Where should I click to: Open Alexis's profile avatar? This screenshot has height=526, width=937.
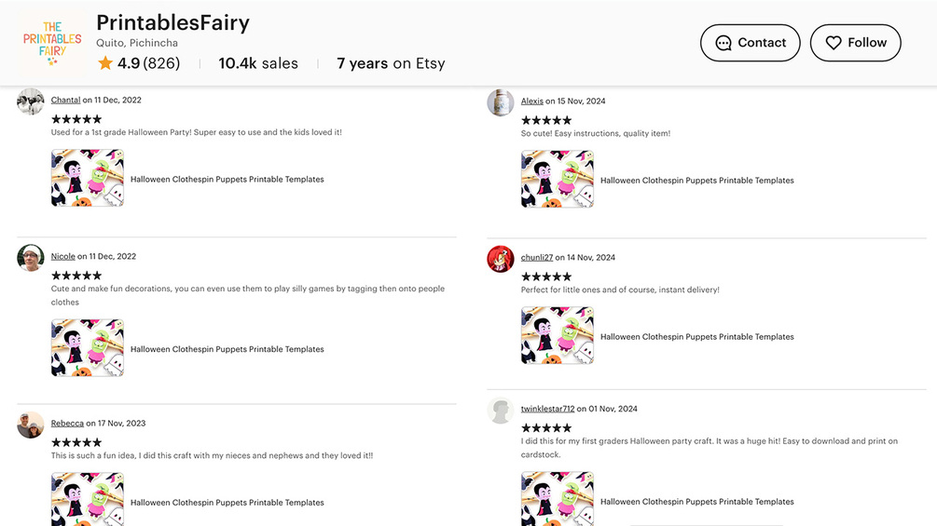[x=501, y=102]
